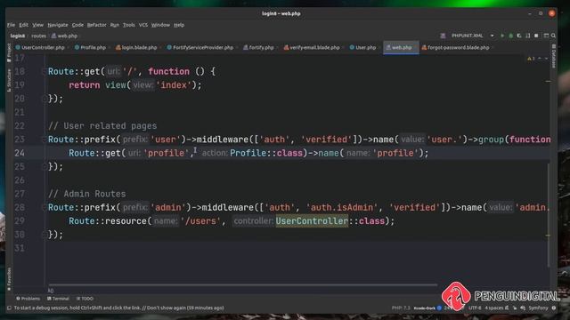This screenshot has width=570, height=320.
Task: Open the Run menu
Action: coord(115,25)
